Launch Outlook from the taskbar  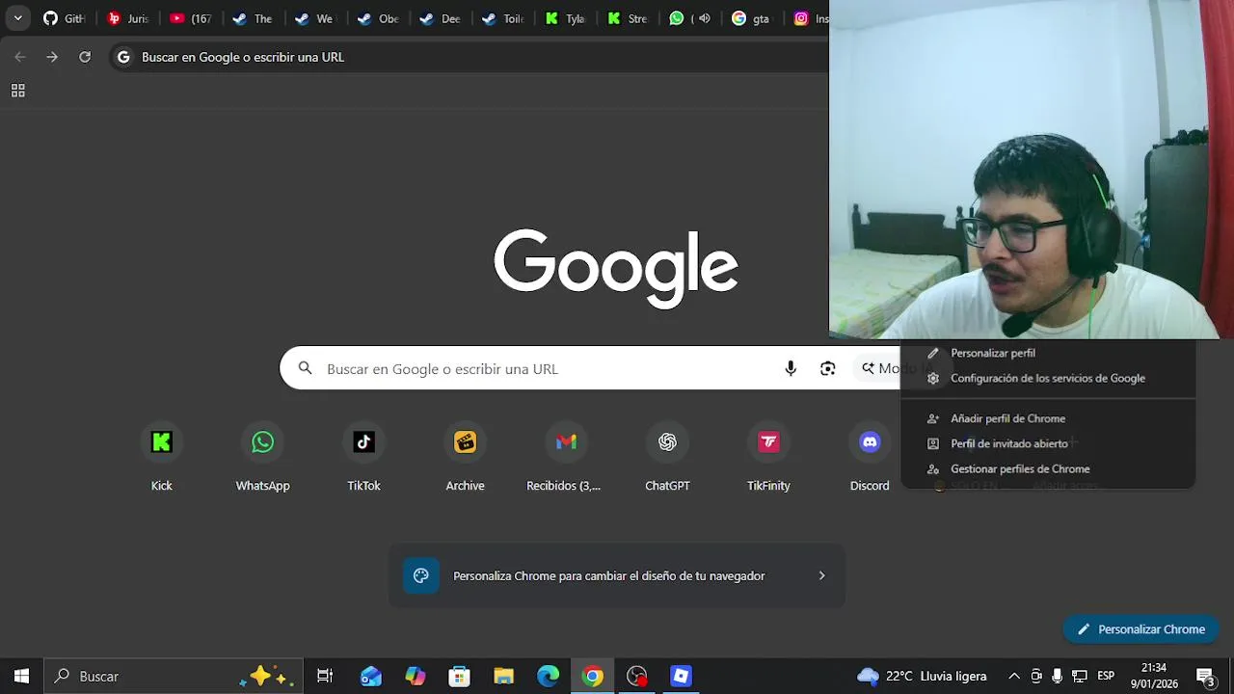pyautogui.click(x=371, y=676)
